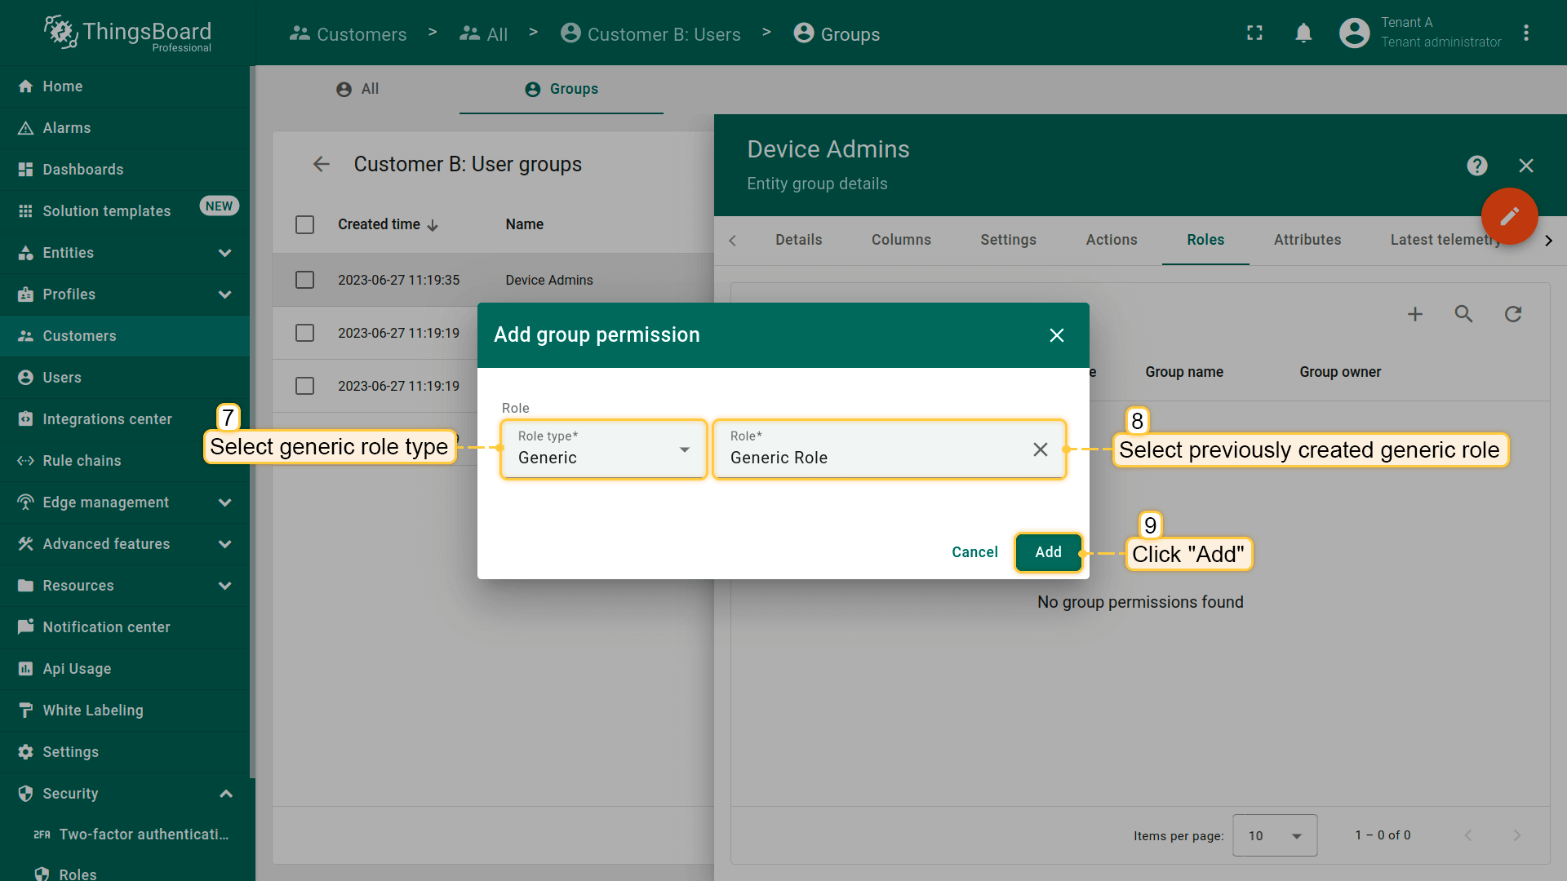Check the Device Admins row checkbox
The image size is (1567, 881).
pos(304,280)
